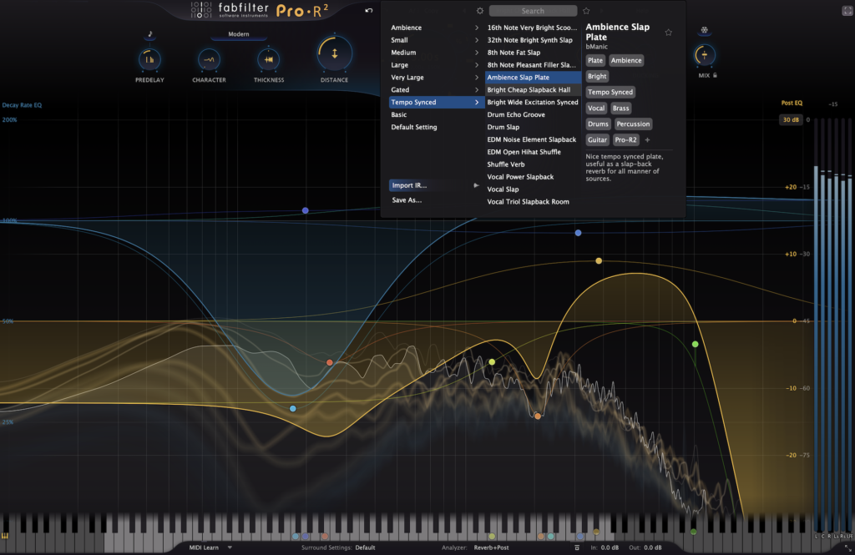Screen dimensions: 855x555
Task: Toggle the Plate tag filter
Action: (x=595, y=61)
